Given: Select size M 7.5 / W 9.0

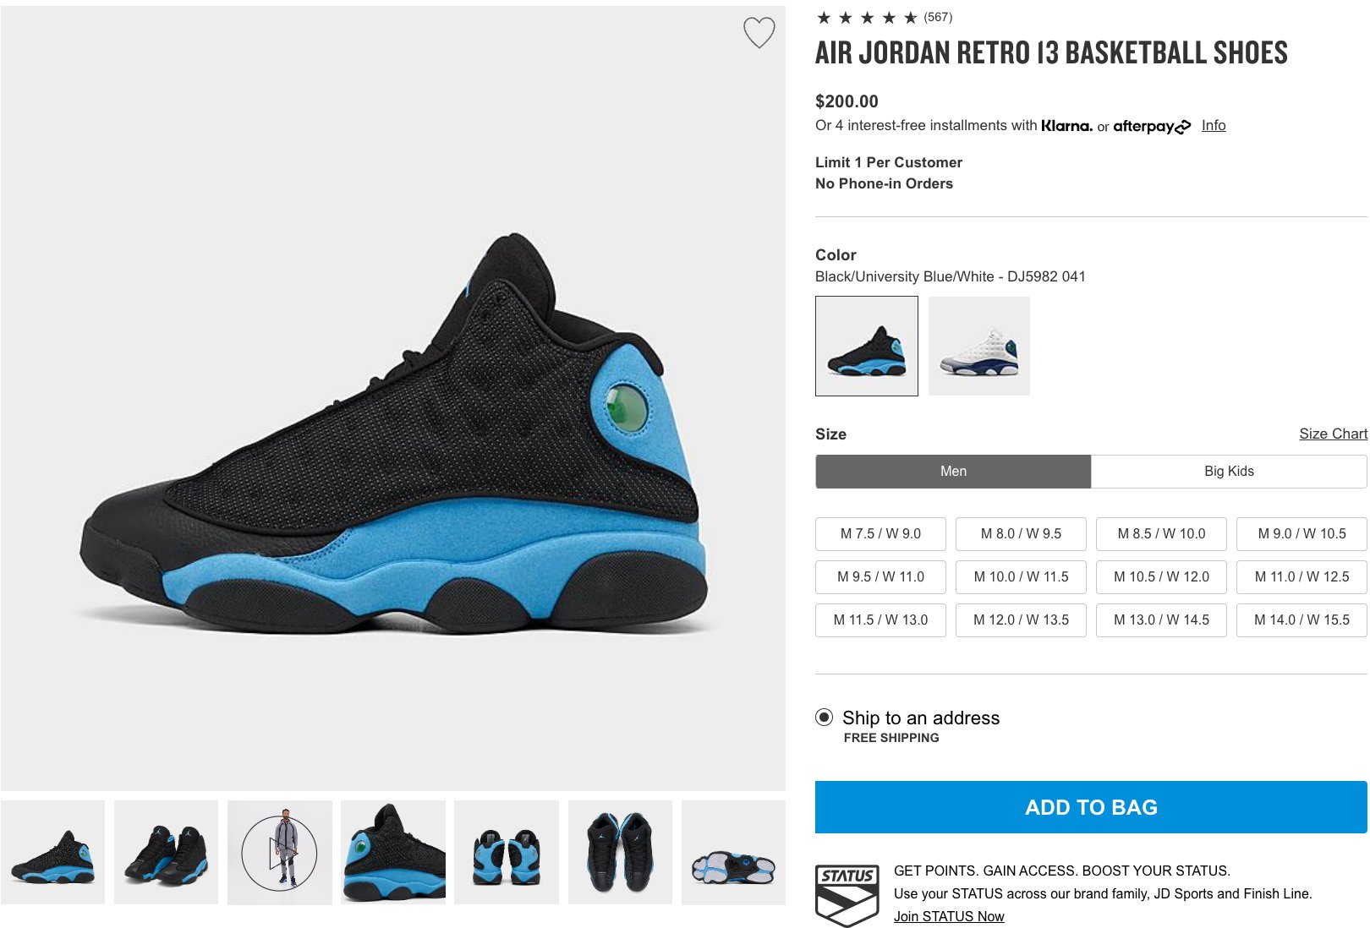Looking at the screenshot, I should pos(880,533).
